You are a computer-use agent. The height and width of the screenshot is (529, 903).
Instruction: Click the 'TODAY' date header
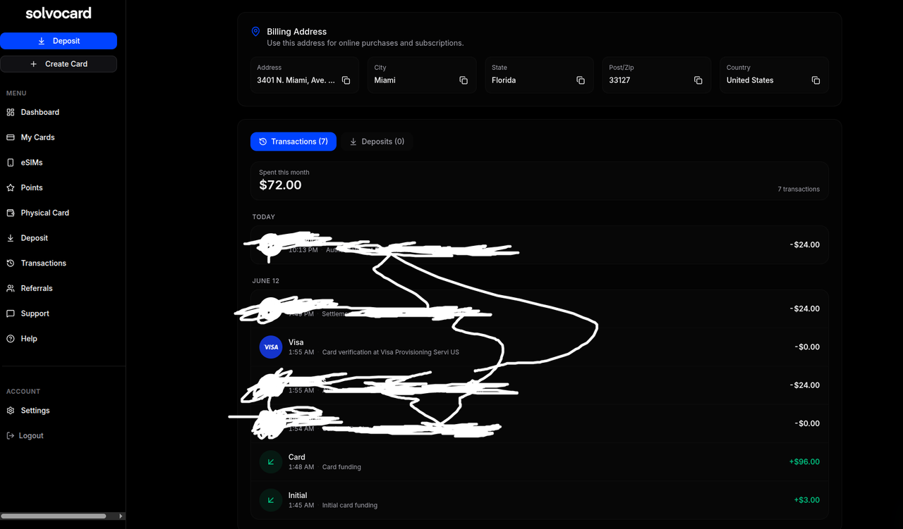pos(264,217)
